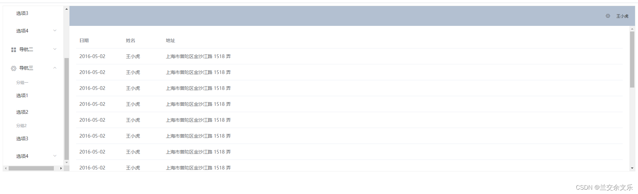The width and height of the screenshot is (638, 194).
Task: Collapse the 导航三 submenu chevron
Action: tap(55, 68)
